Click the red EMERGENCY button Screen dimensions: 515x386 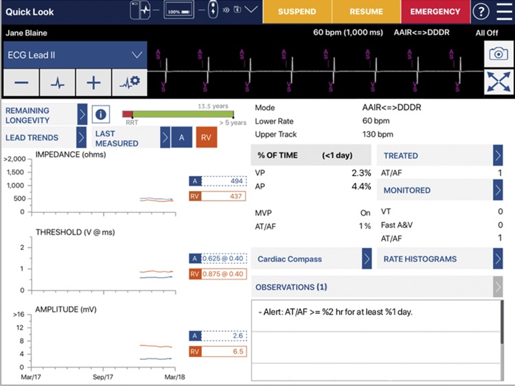[435, 12]
